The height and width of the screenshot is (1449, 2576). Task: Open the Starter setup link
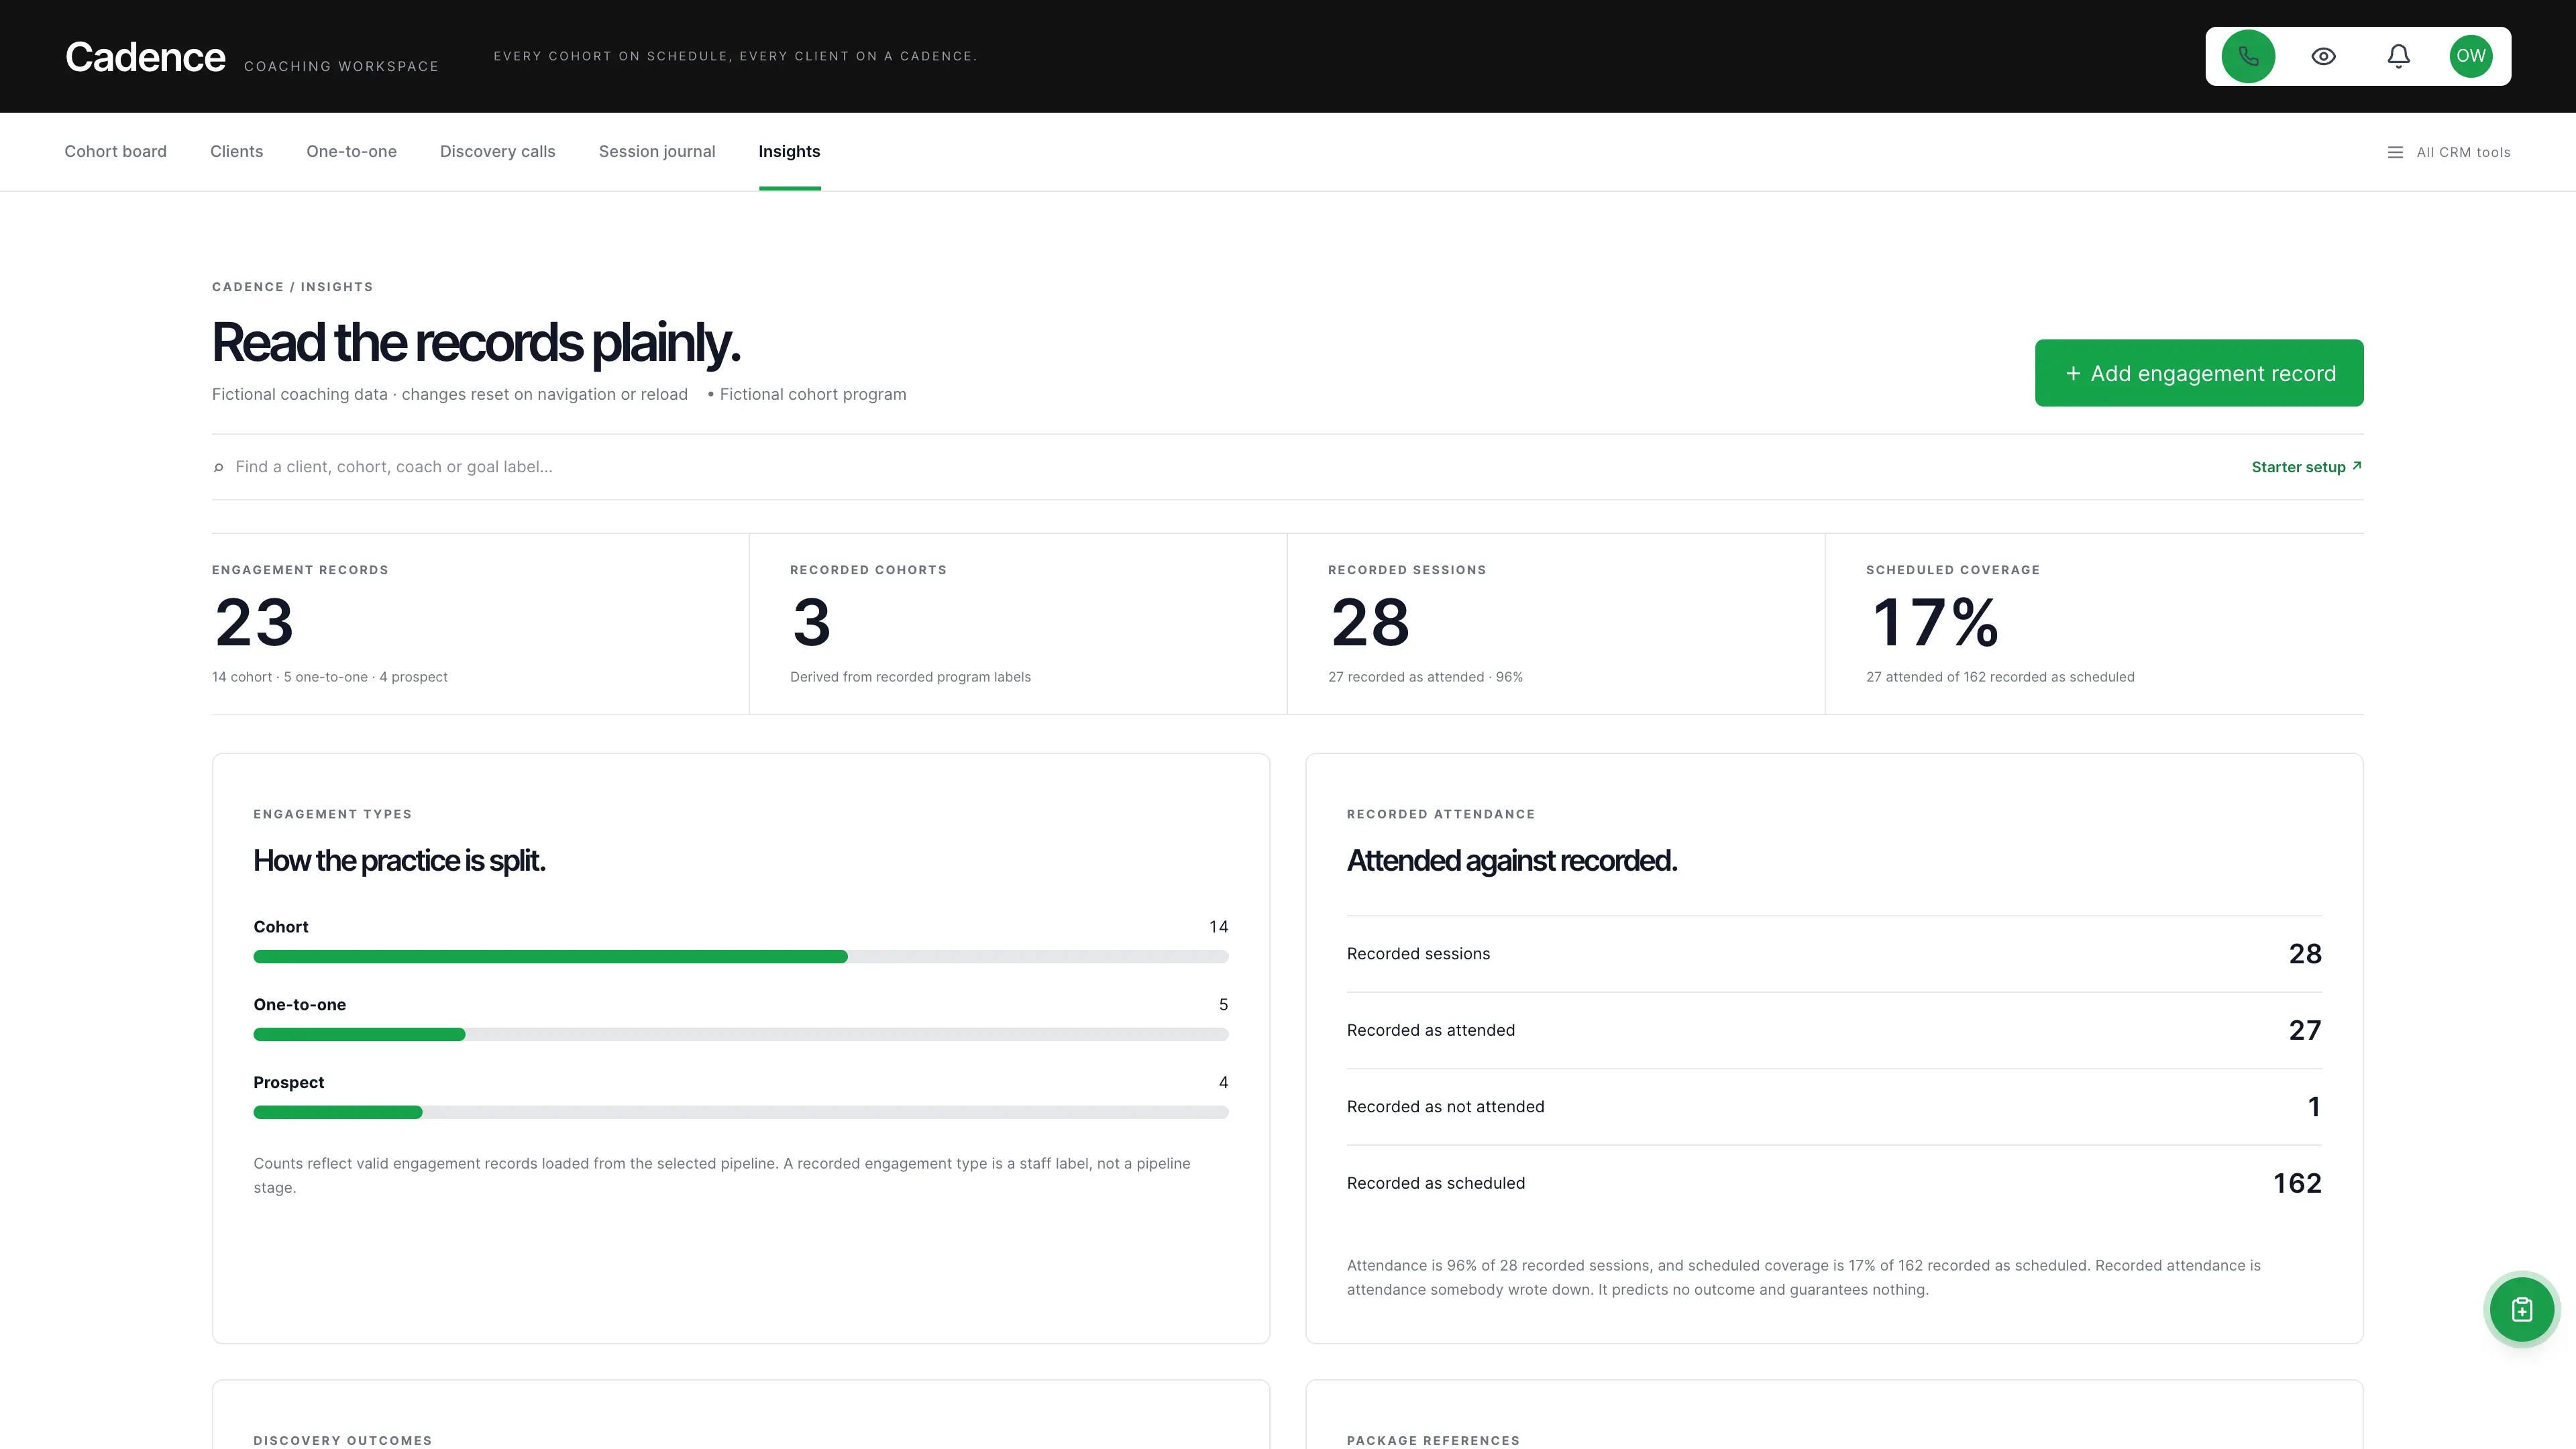click(x=2306, y=467)
